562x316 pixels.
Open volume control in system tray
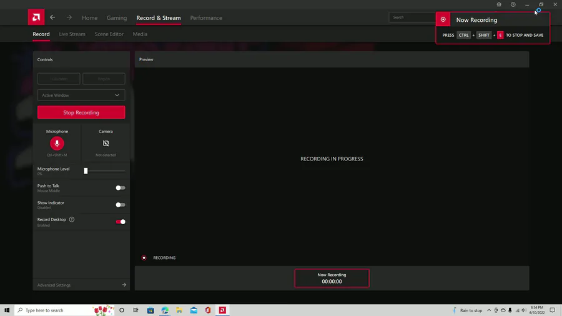pyautogui.click(x=524, y=310)
